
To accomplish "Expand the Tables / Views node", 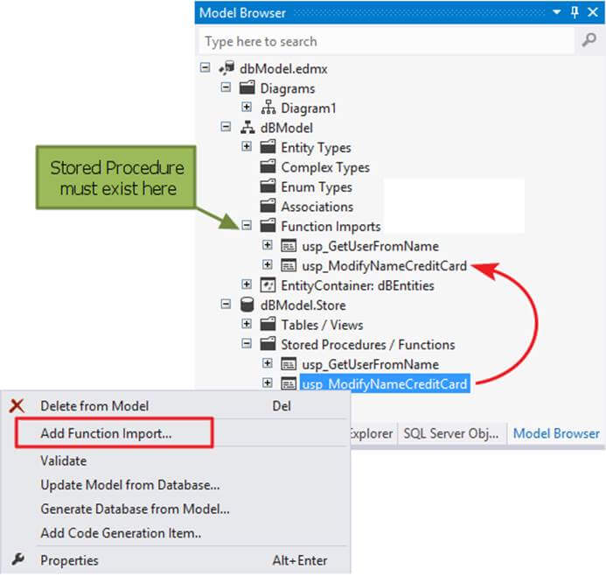I will point(247,325).
